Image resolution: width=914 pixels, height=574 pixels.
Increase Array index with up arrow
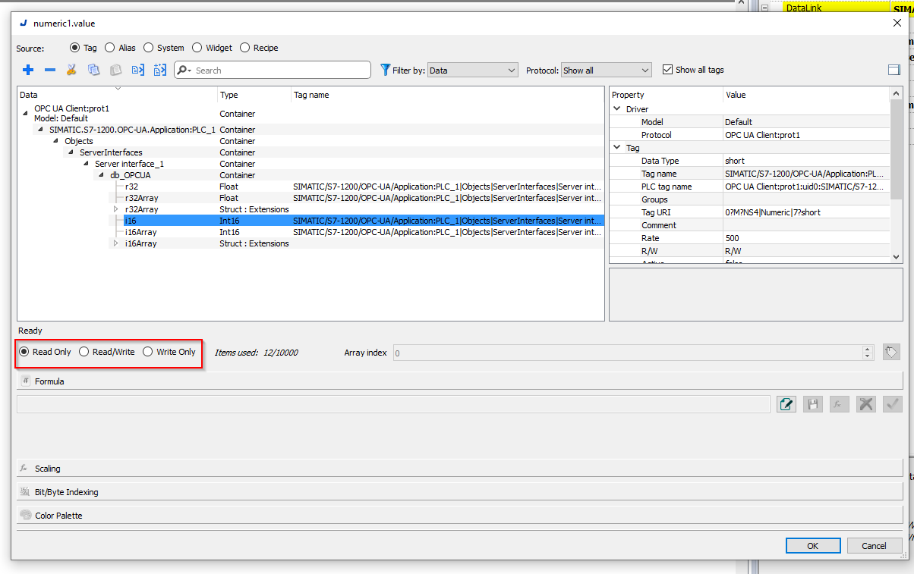(868, 350)
